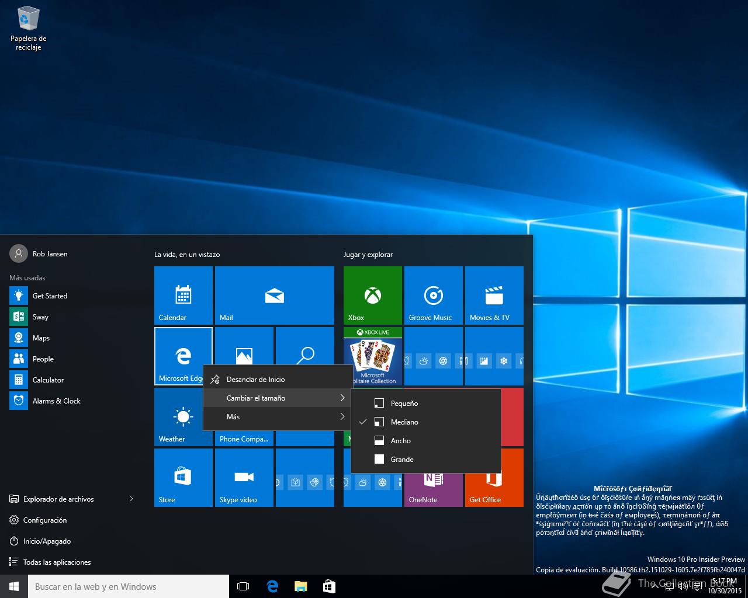
Task: Select Pequeño tile size
Action: click(x=426, y=404)
